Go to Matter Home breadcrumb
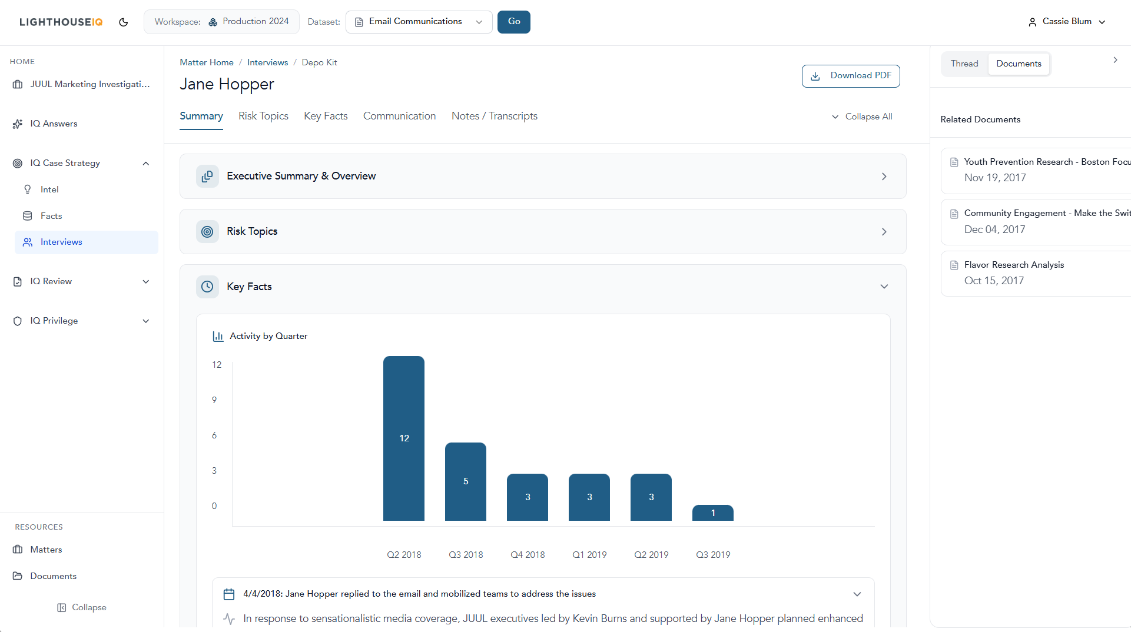 click(x=207, y=62)
